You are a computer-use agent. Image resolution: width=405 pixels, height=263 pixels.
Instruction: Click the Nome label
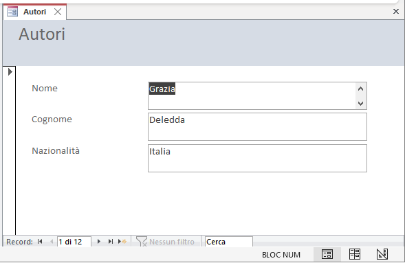(x=45, y=89)
